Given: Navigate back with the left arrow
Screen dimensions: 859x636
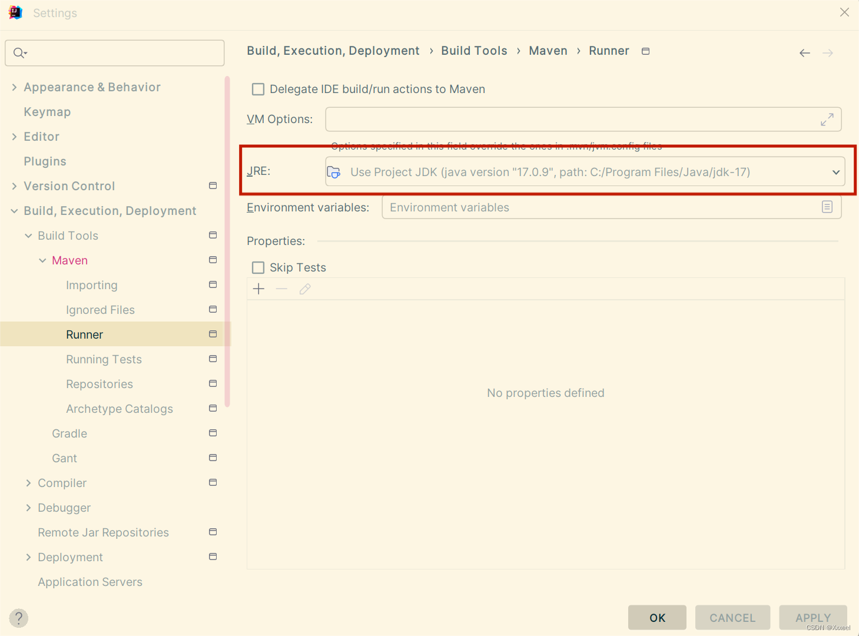Looking at the screenshot, I should coord(805,53).
